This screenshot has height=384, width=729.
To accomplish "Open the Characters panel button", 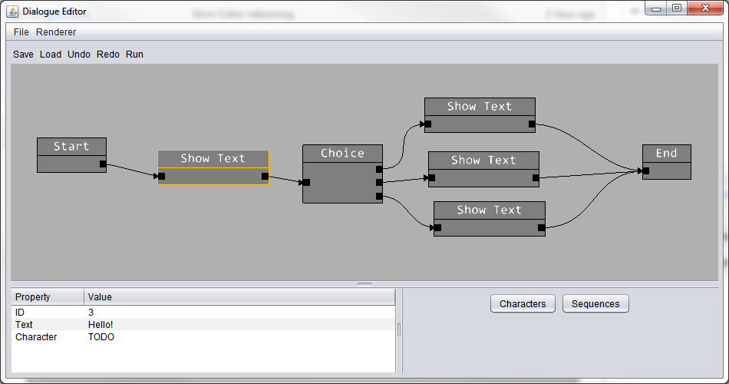I will pyautogui.click(x=523, y=304).
